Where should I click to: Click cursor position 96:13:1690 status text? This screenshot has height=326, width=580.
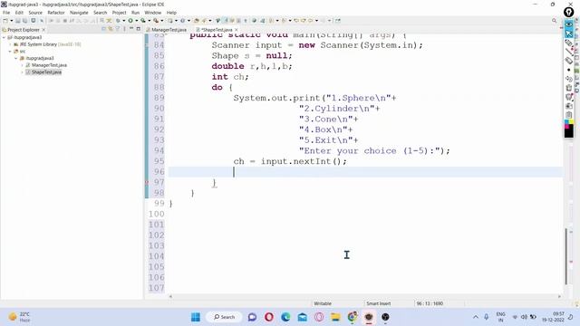430,303
